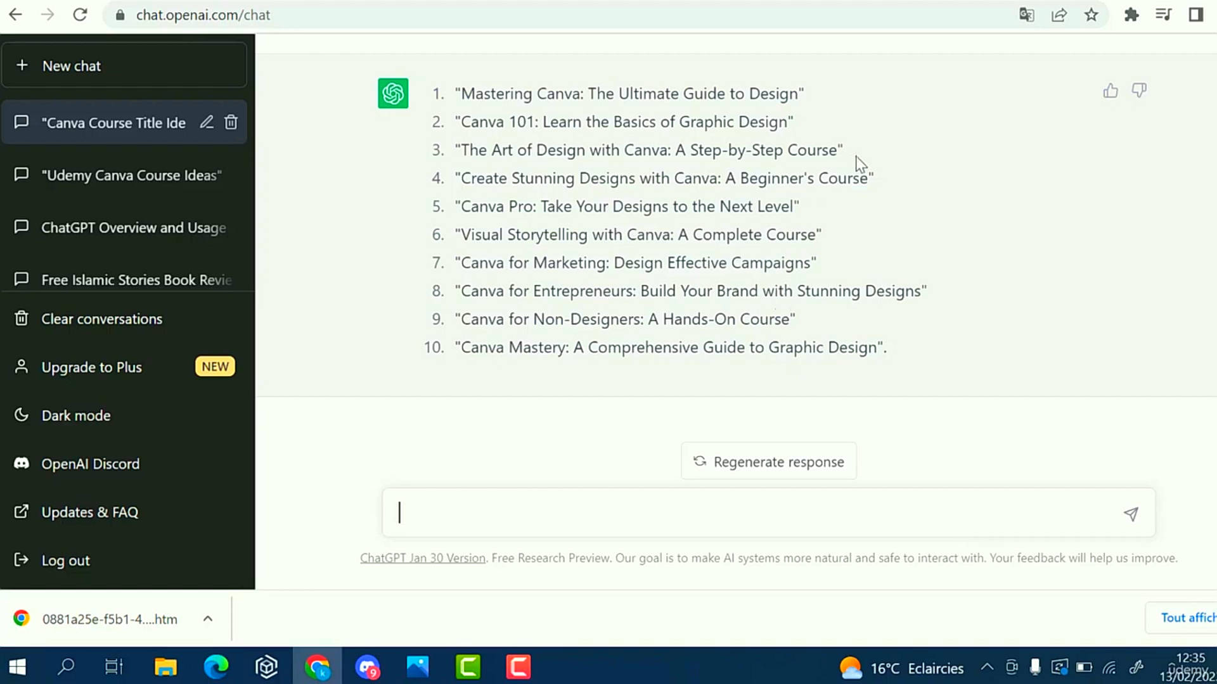Show hidden system tray icons chevron
Viewport: 1217px width, 684px height.
tap(987, 667)
